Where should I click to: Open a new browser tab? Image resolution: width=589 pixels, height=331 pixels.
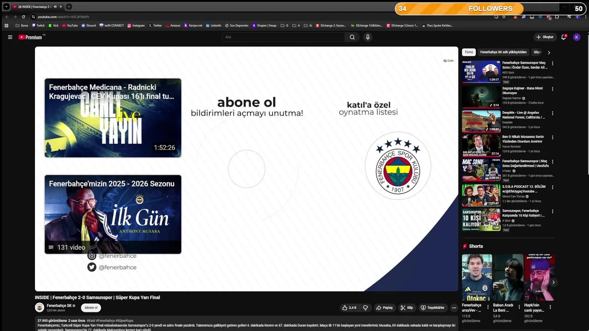click(x=69, y=6)
